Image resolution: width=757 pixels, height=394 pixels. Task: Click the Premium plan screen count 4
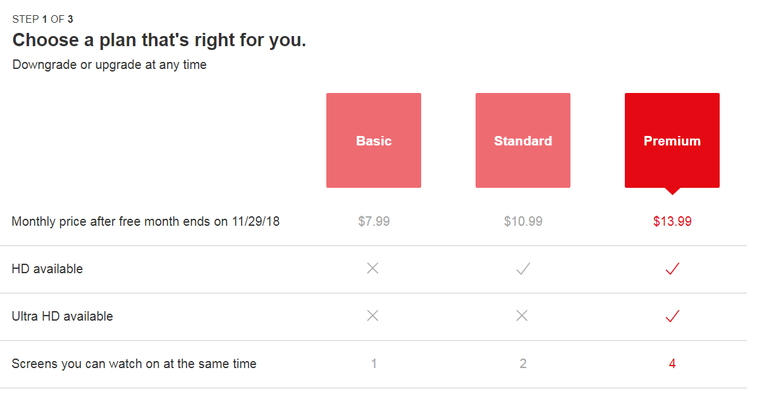672,364
